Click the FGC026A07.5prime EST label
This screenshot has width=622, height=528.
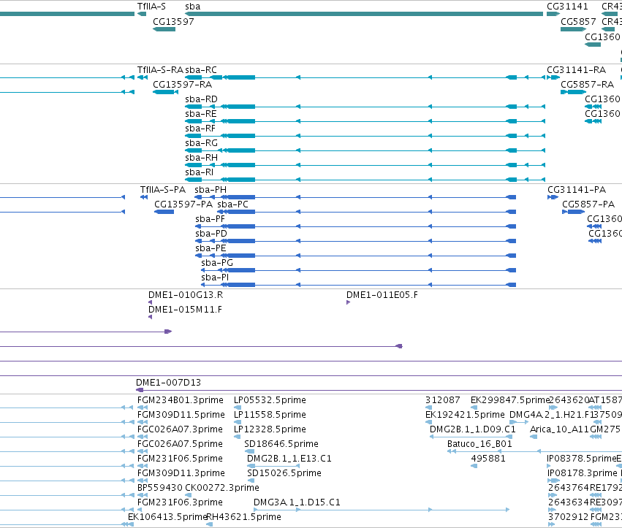(x=180, y=443)
